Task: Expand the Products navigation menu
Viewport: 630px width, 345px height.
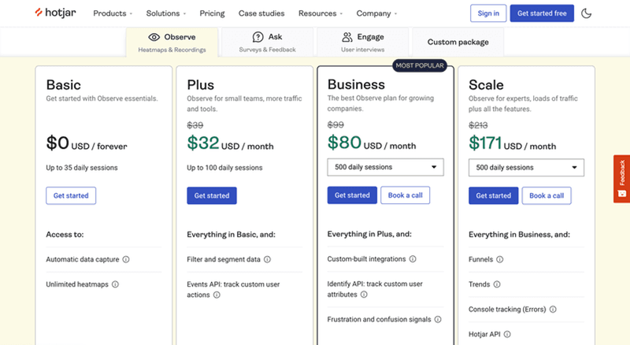Action: pos(113,13)
